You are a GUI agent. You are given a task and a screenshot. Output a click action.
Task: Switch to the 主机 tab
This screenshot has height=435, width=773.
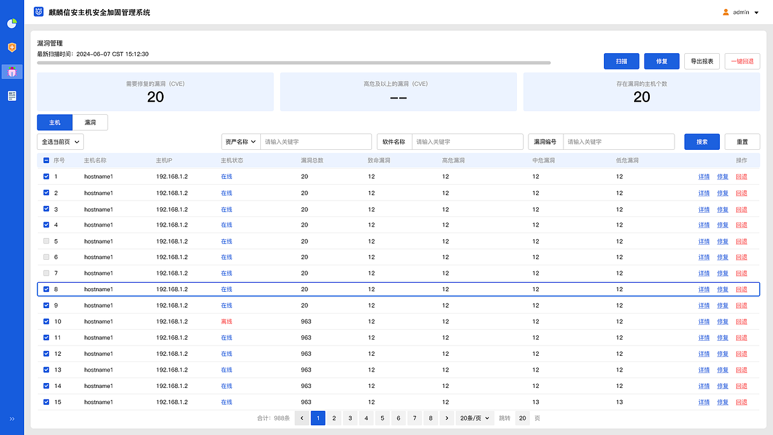tap(55, 123)
